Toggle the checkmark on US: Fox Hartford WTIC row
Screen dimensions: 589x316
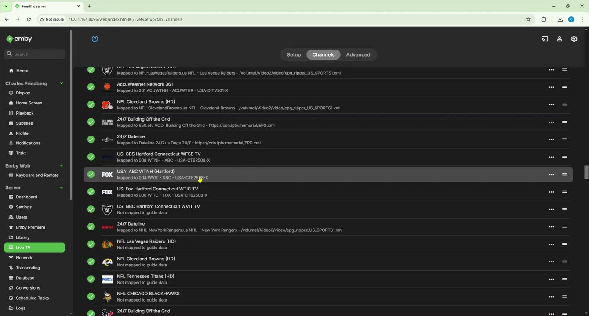(x=91, y=192)
